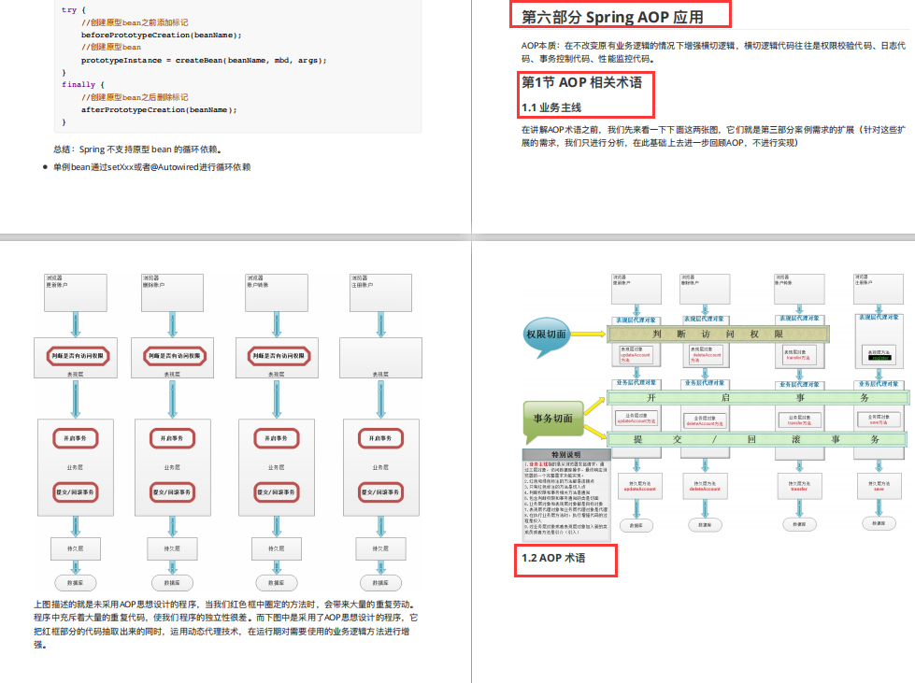Click the green register method label box
This screenshot has height=683, width=915.
pyautogui.click(x=880, y=358)
